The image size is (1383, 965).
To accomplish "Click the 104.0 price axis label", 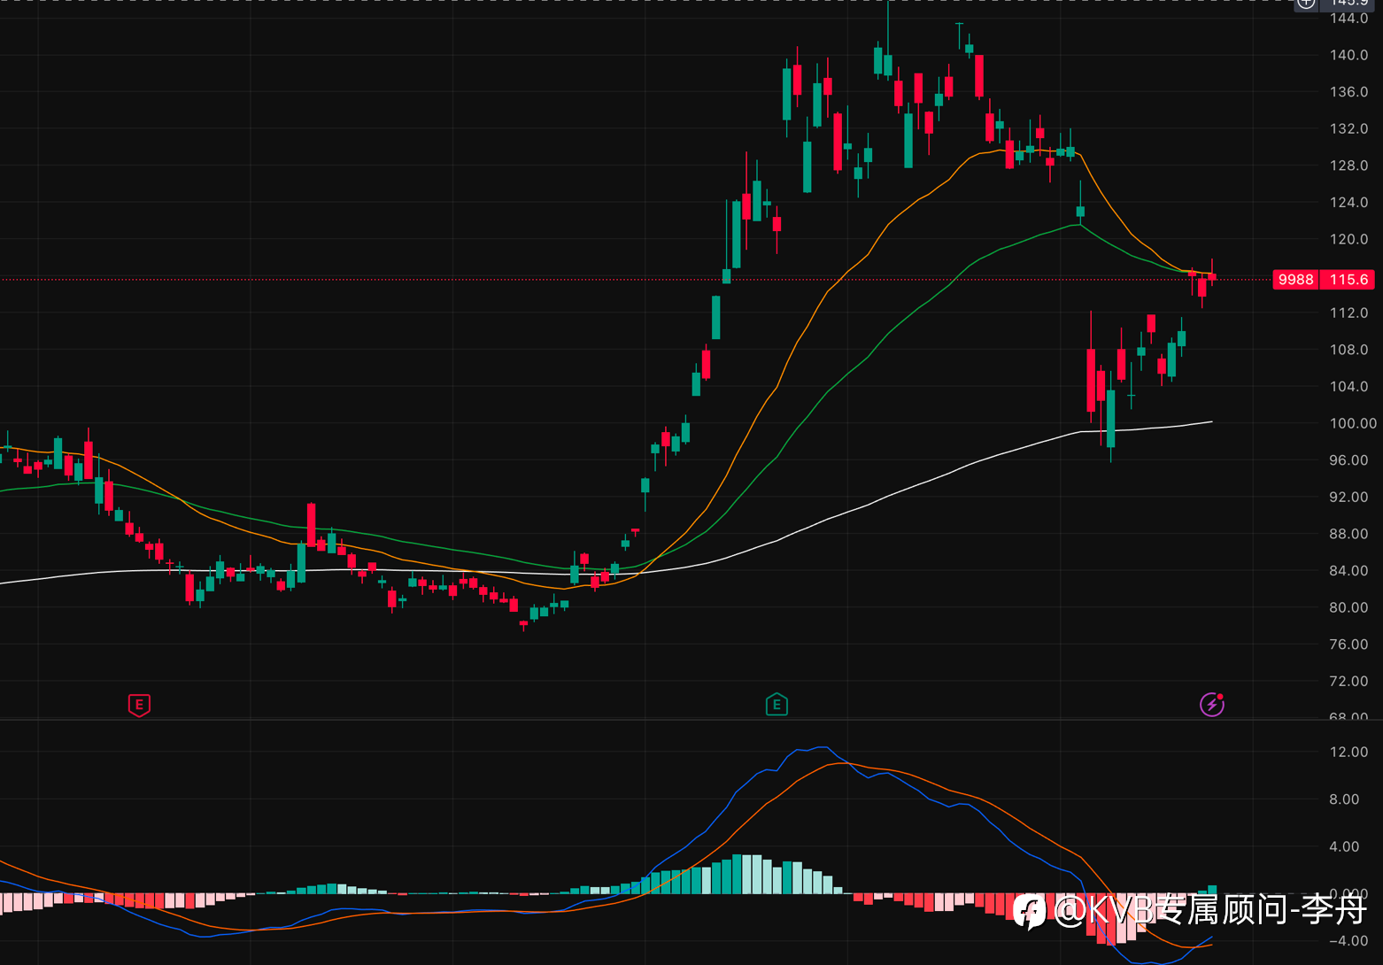I will point(1348,386).
